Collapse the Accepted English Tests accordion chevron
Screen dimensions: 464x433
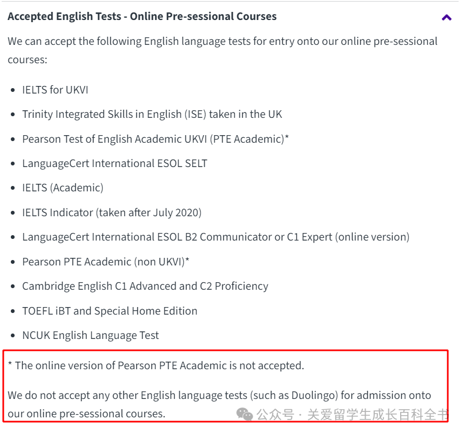point(446,18)
